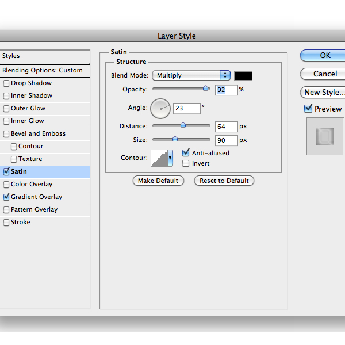Enable the Bevel and Emboss checkbox
The image size is (345, 345).
click(x=6, y=134)
